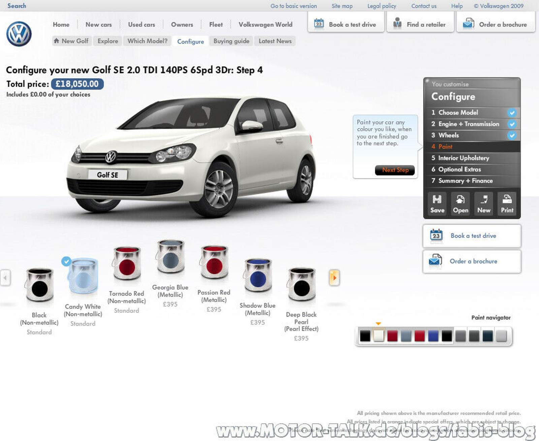Image resolution: width=539 pixels, height=441 pixels.
Task: Click the sidebar Book a test drive calendar icon
Action: pos(436,235)
